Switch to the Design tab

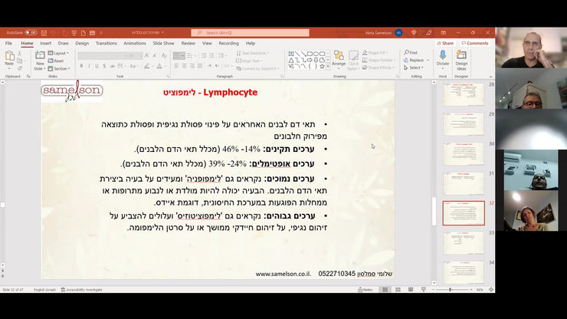[x=82, y=43]
